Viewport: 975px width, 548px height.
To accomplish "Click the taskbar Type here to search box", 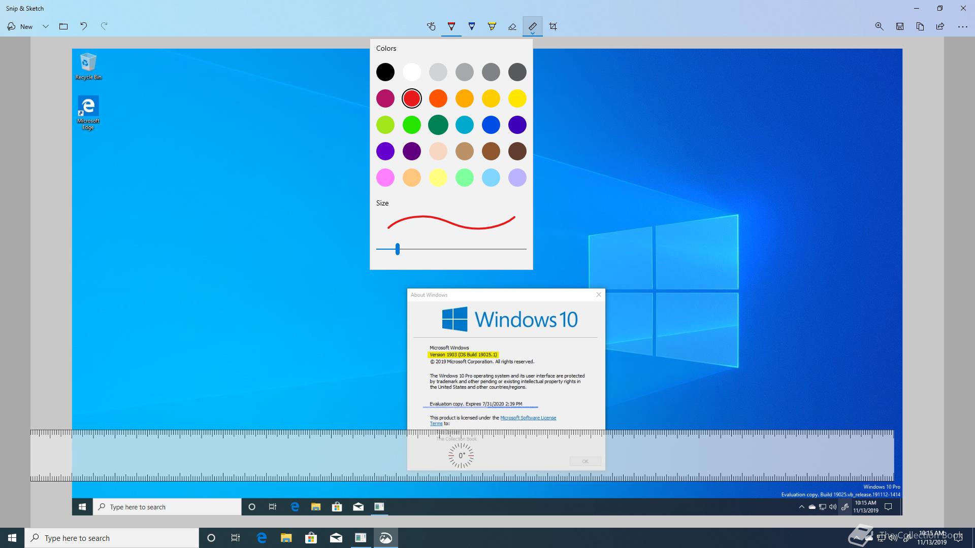I will pyautogui.click(x=112, y=538).
